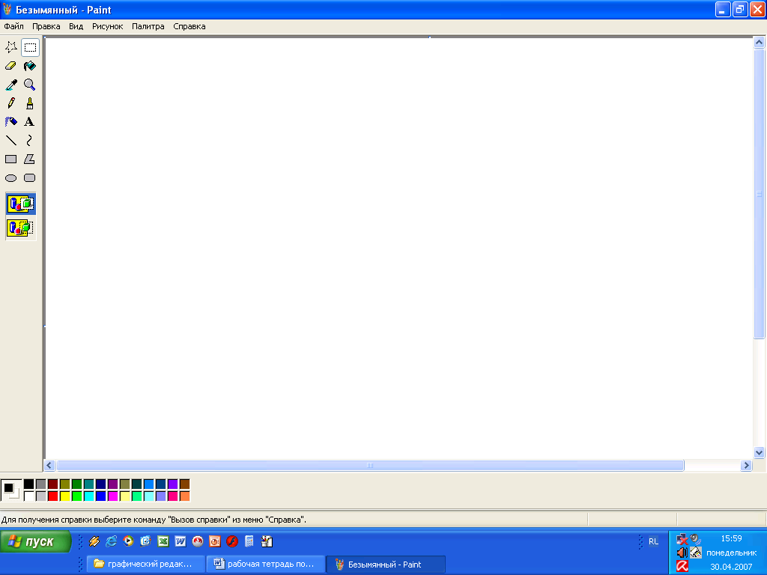767x575 pixels.
Task: Click the vertical scrollbar thumb
Action: tap(759, 193)
